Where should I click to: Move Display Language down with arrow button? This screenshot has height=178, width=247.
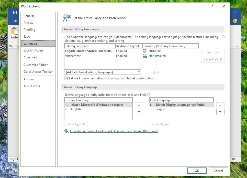point(139,112)
